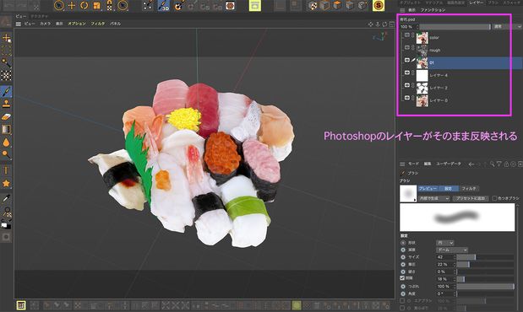Select the rough layer thumbnail
The height and width of the screenshot is (312, 523).
(422, 51)
